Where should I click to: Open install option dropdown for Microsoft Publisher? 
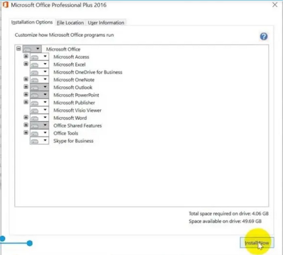pyautogui.click(x=39, y=102)
